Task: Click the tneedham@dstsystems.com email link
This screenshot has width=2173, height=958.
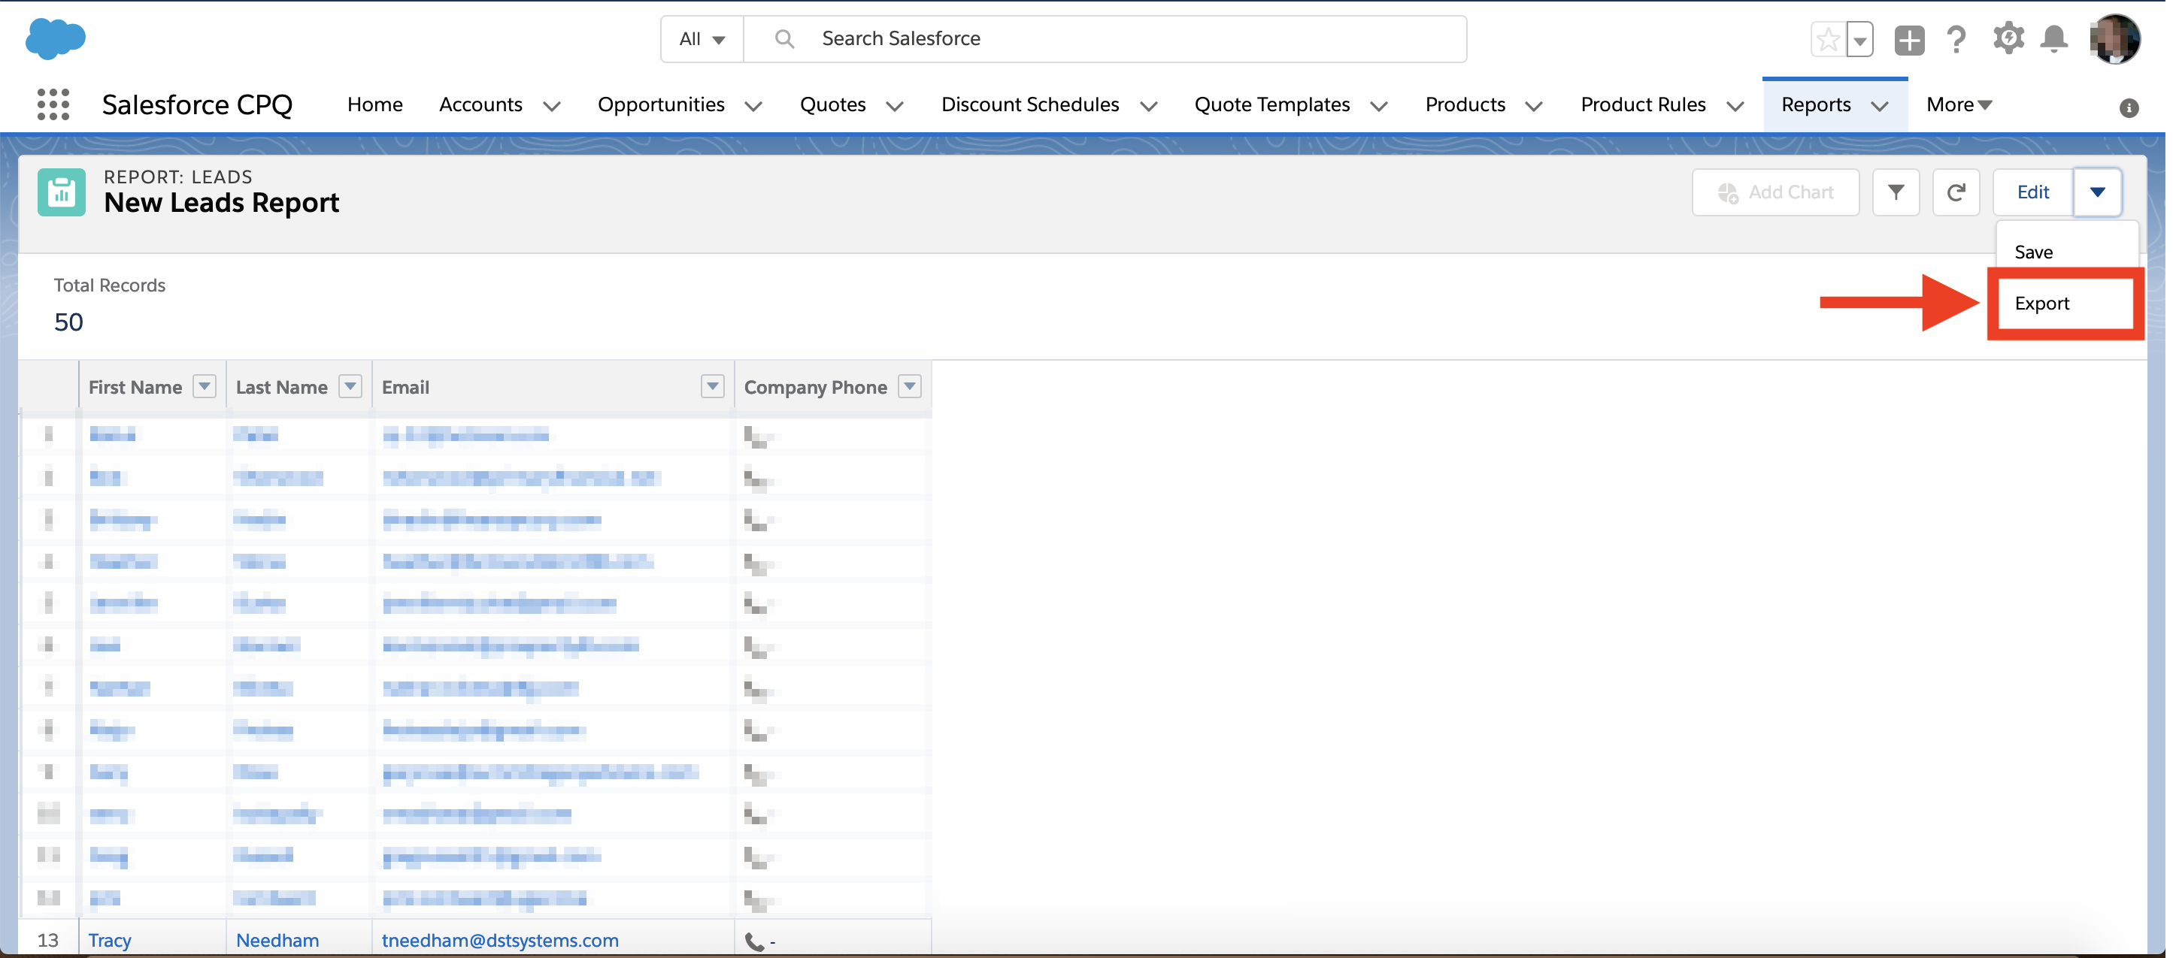Action: tap(500, 939)
